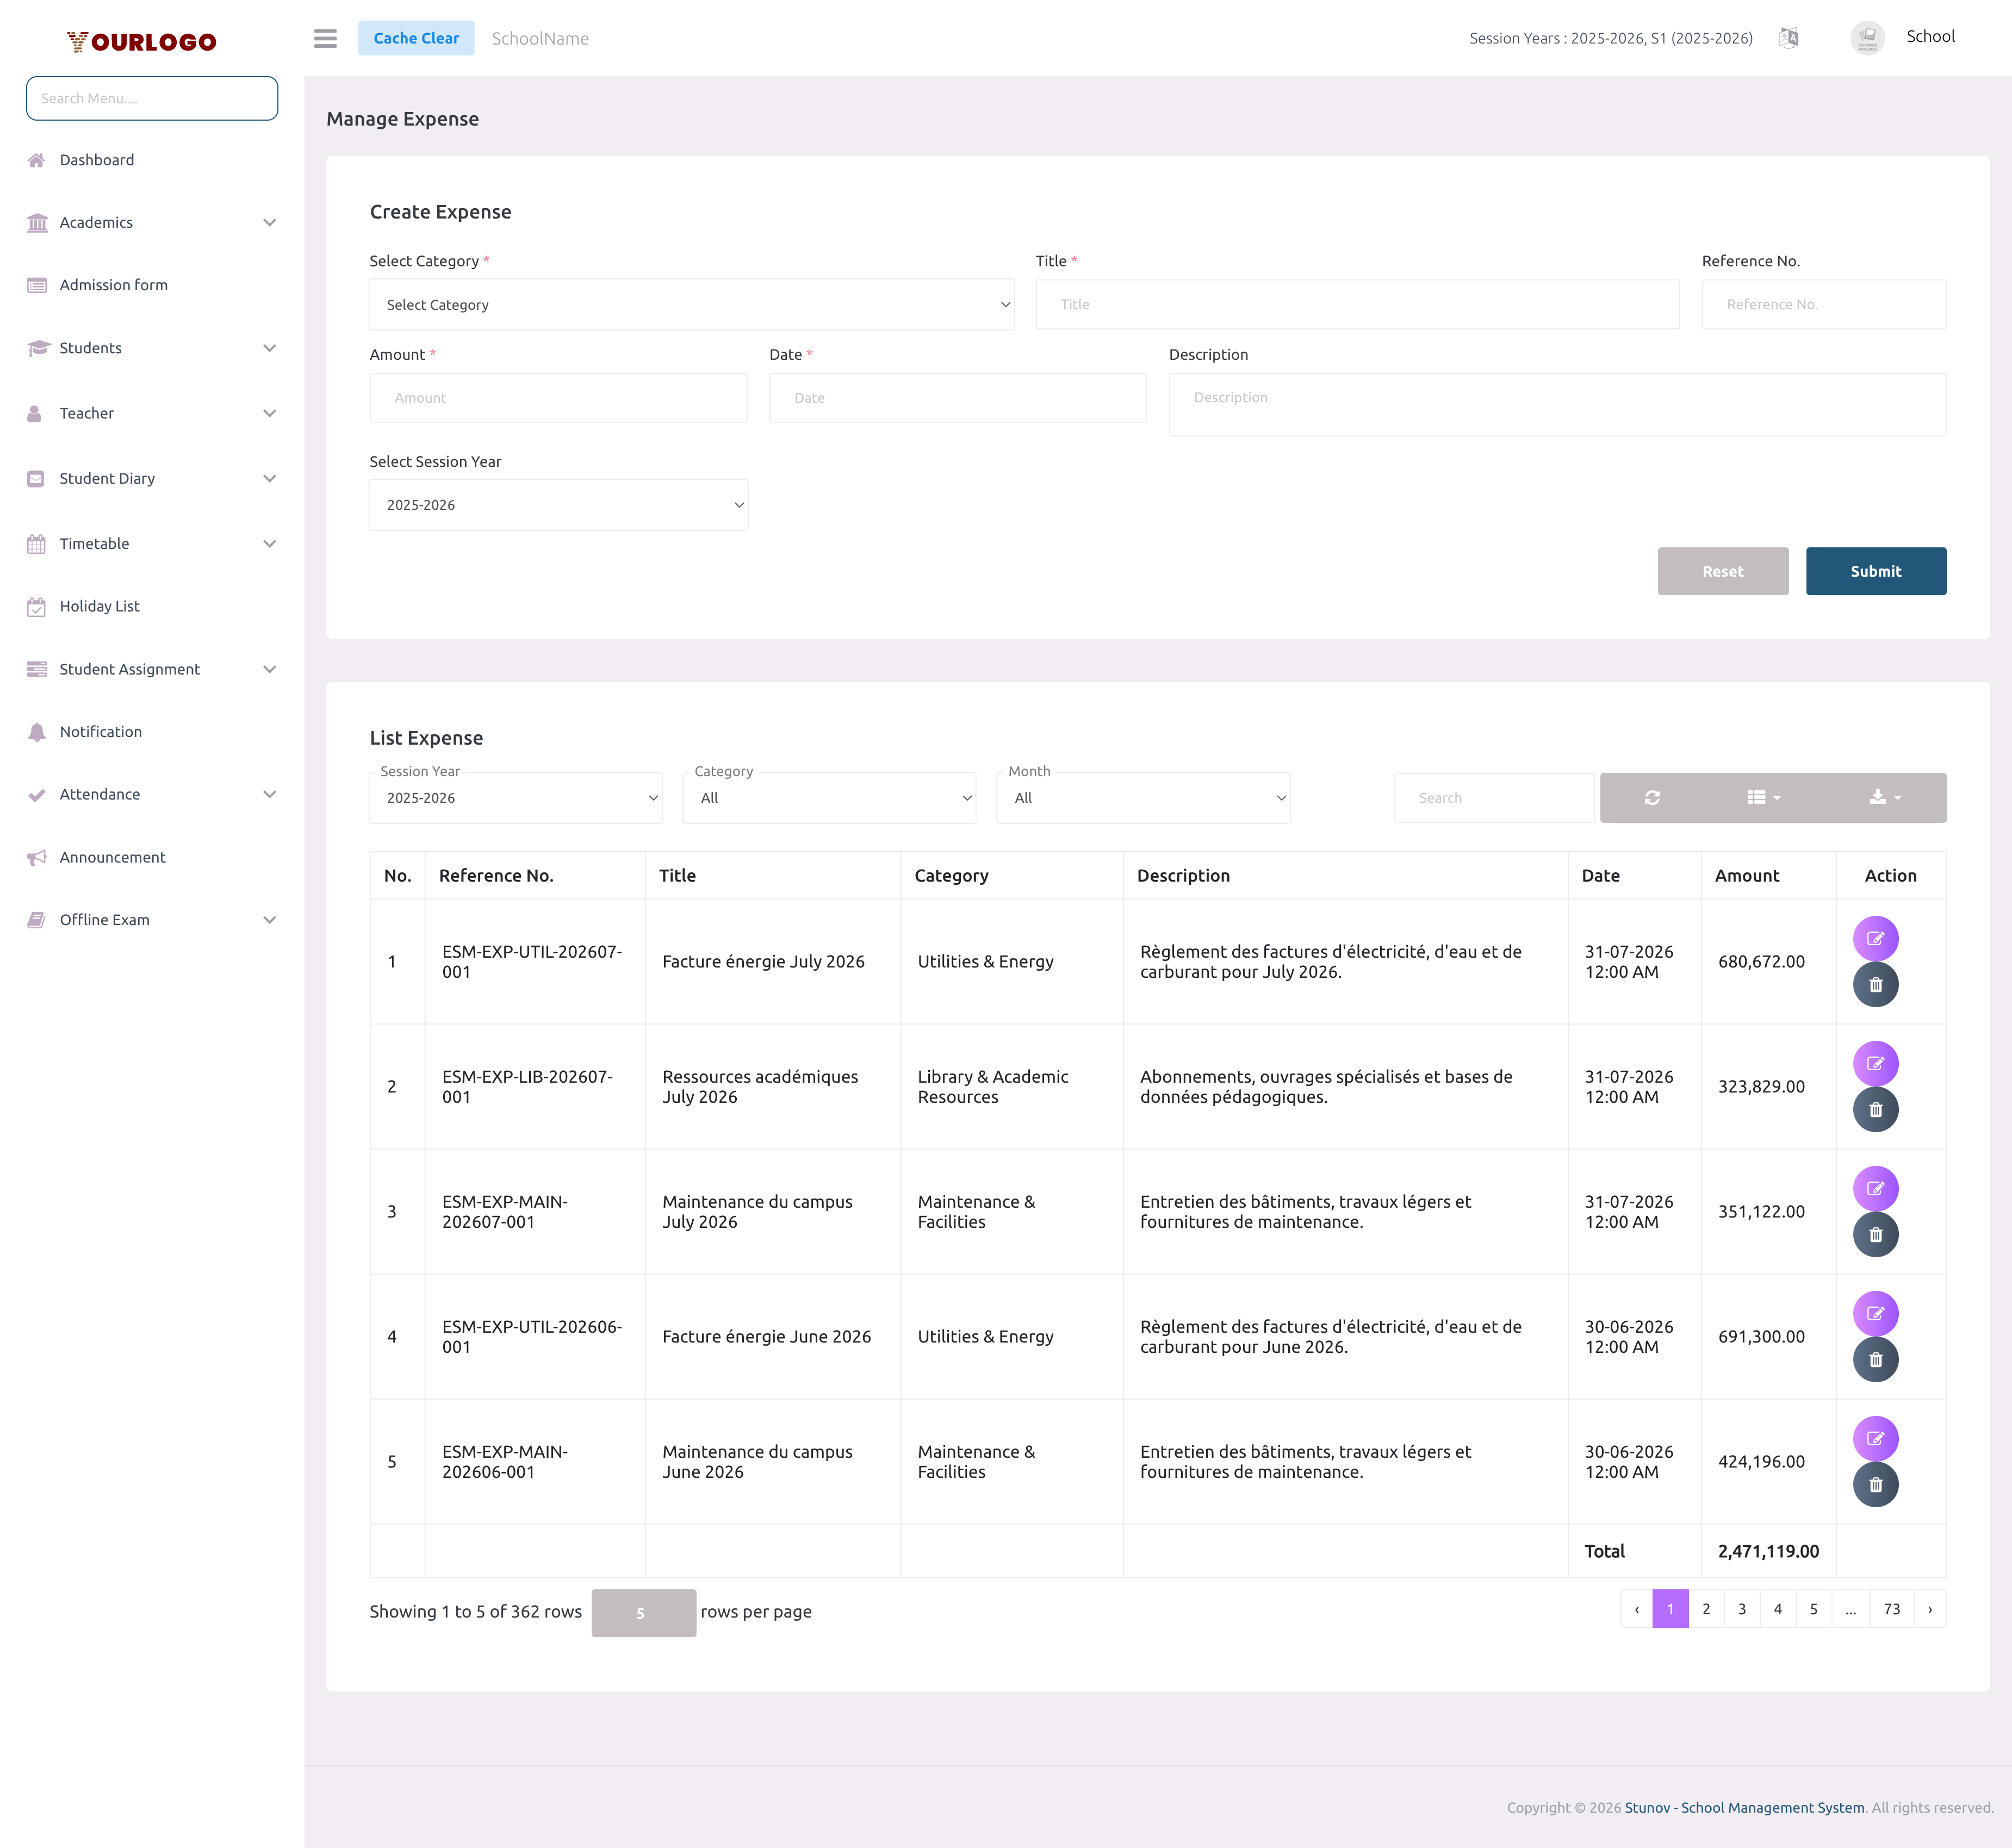2012x1848 pixels.
Task: Expand the Academics sidebar section
Action: 269,222
